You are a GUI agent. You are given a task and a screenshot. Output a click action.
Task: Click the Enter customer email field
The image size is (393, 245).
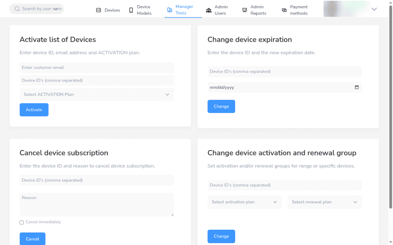[x=97, y=67]
